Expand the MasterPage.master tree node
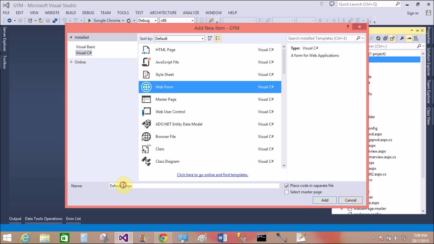 (x=342, y=209)
